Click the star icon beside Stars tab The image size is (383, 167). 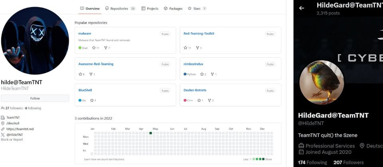click(x=190, y=8)
